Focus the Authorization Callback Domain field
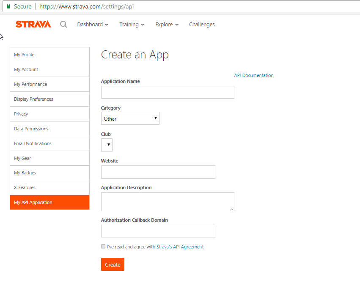Image resolution: width=360 pixels, height=292 pixels. (x=158, y=231)
